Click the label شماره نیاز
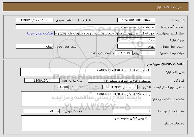The height and width of the screenshot is (137, 194). pyautogui.click(x=177, y=20)
